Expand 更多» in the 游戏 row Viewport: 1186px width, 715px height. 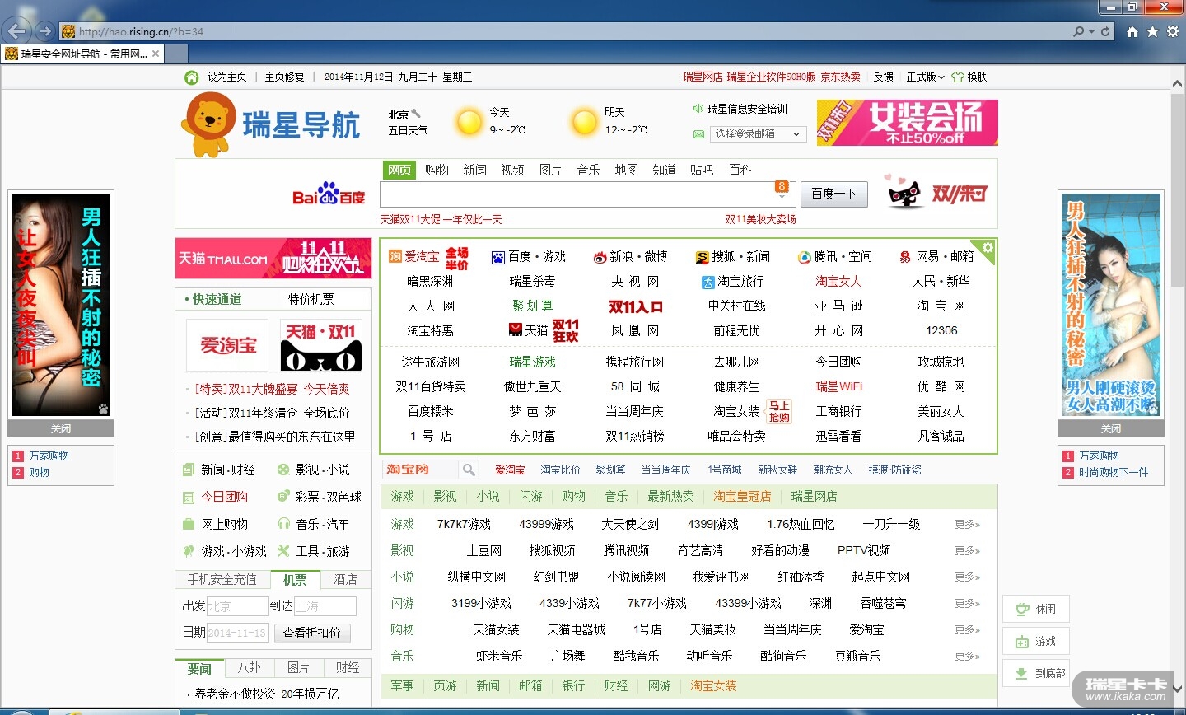(967, 524)
